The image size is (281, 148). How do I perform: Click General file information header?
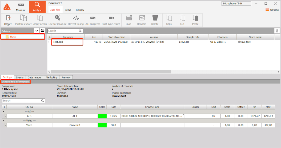coord(15,82)
